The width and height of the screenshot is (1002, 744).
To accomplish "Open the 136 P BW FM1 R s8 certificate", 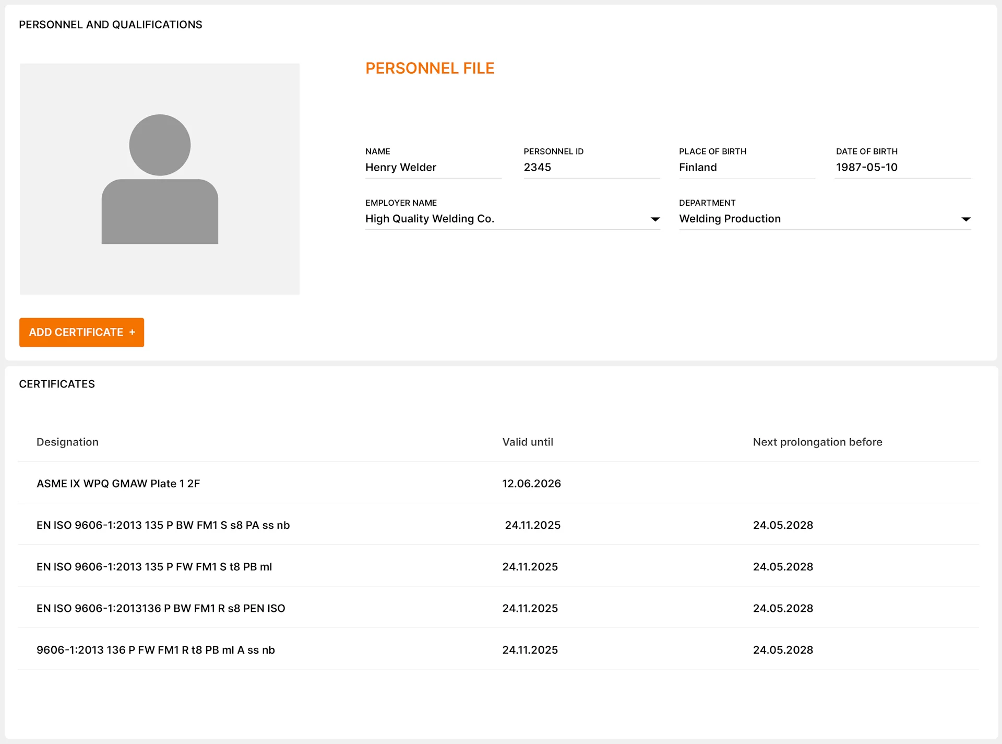I will (161, 608).
